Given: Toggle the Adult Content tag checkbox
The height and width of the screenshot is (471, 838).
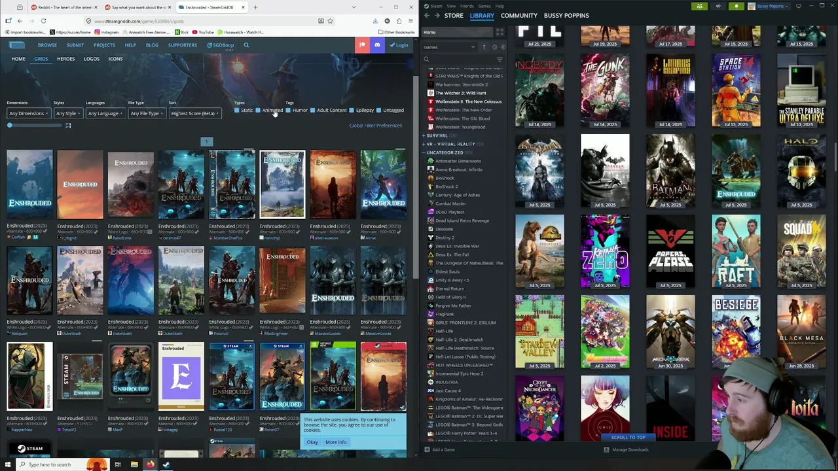Looking at the screenshot, I should [x=312, y=110].
